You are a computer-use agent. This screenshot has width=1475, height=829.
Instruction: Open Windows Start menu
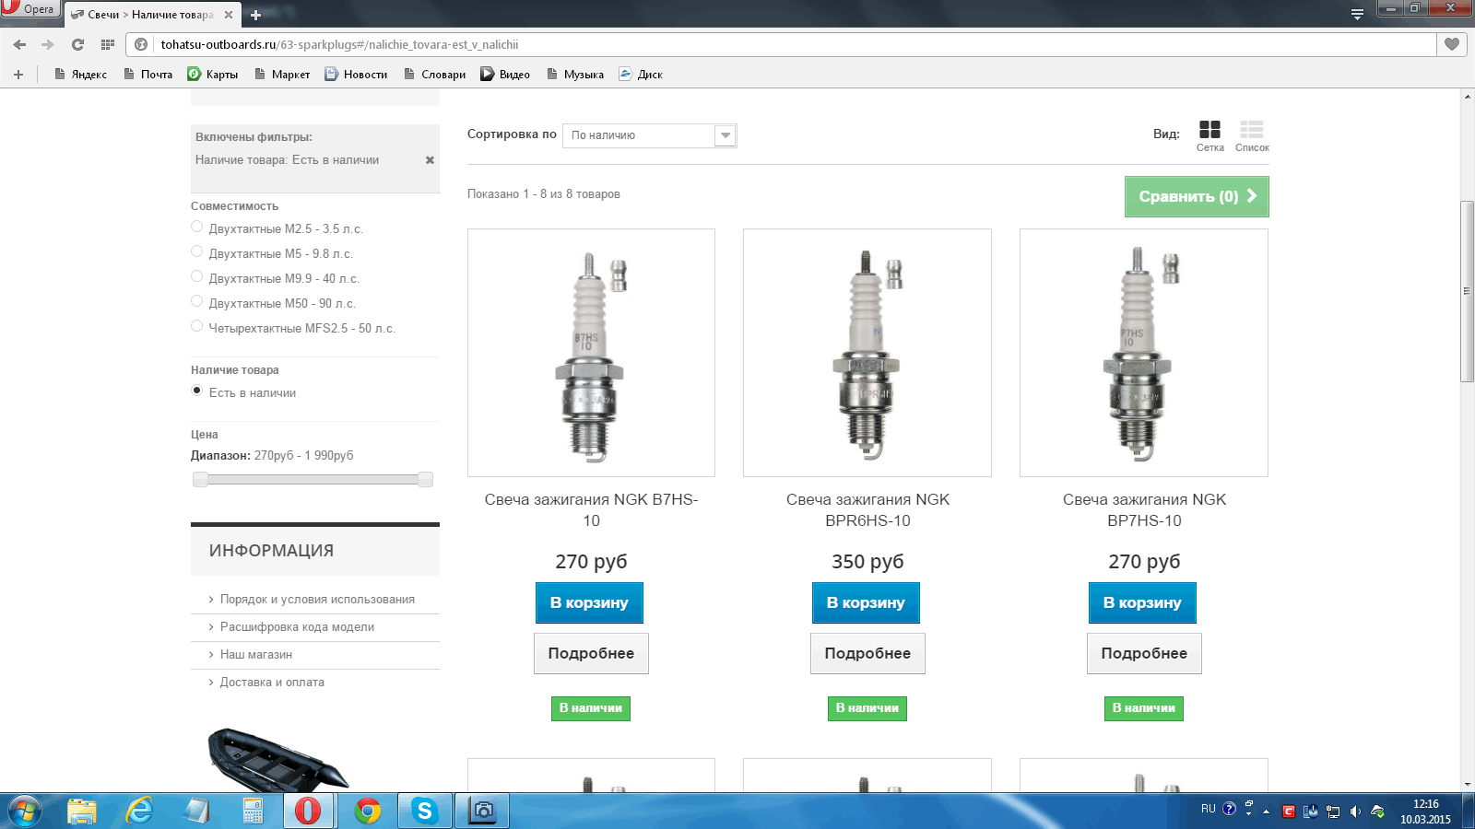click(x=25, y=811)
